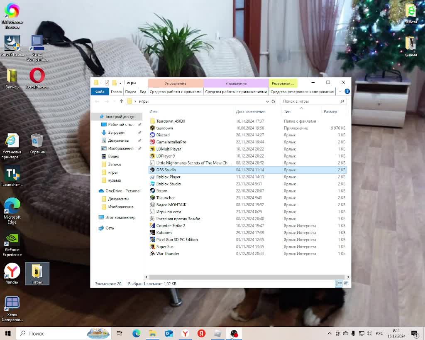Open the volume control in system tray
425x340 pixels.
pyautogui.click(x=369, y=333)
